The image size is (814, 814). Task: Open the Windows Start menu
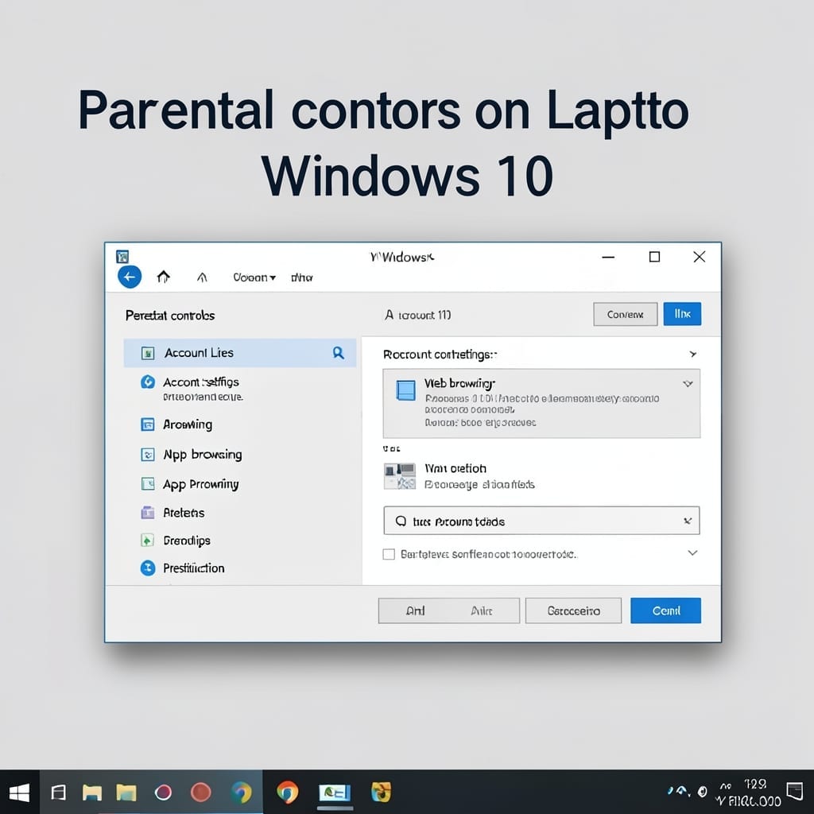[19, 793]
